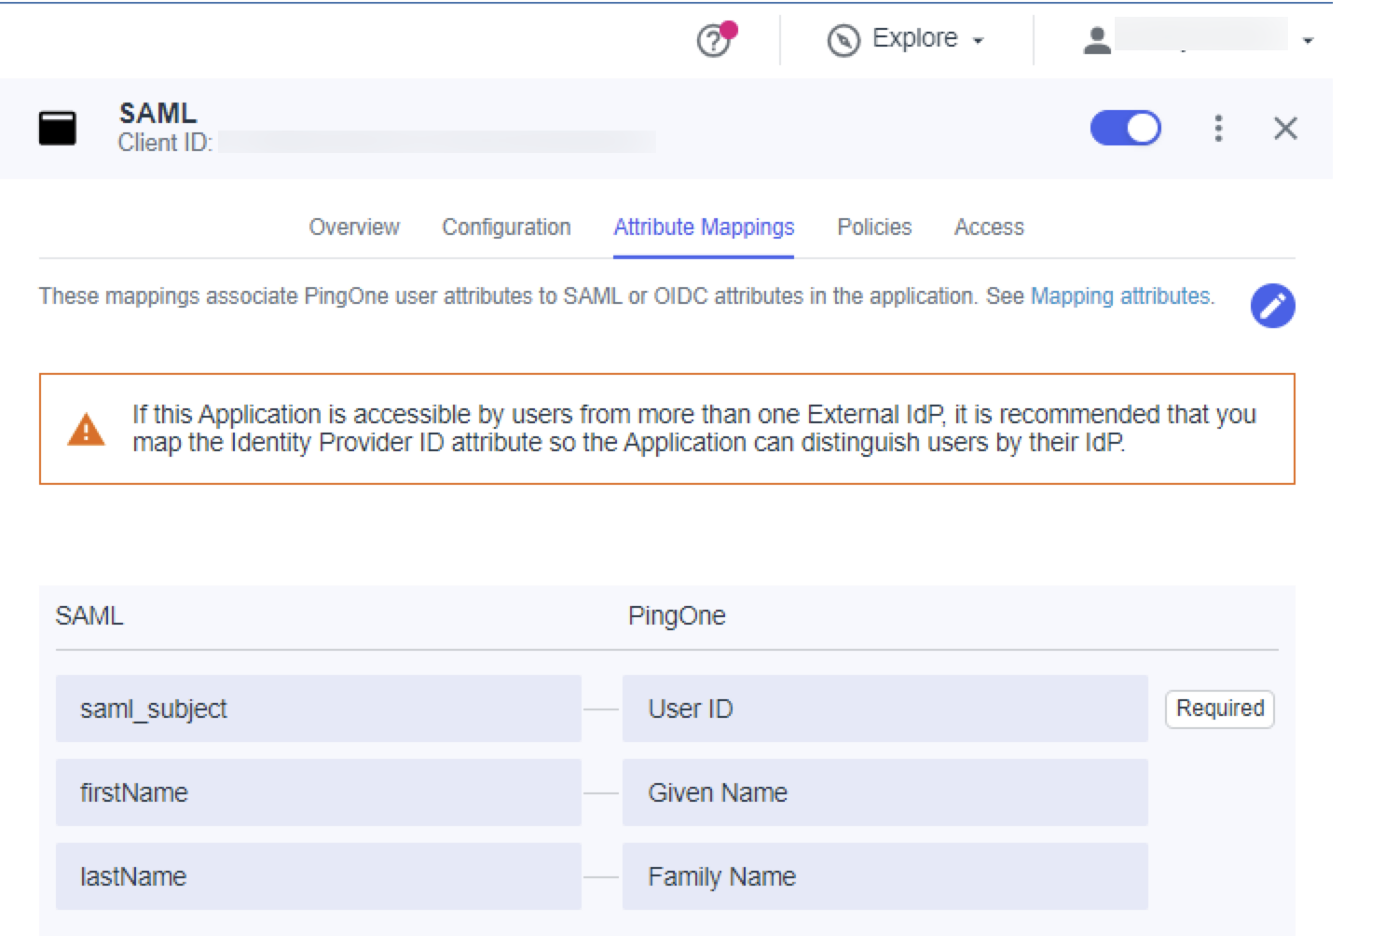Click the Explore menu label
The width and height of the screenshot is (1385, 936).
pyautogui.click(x=914, y=38)
